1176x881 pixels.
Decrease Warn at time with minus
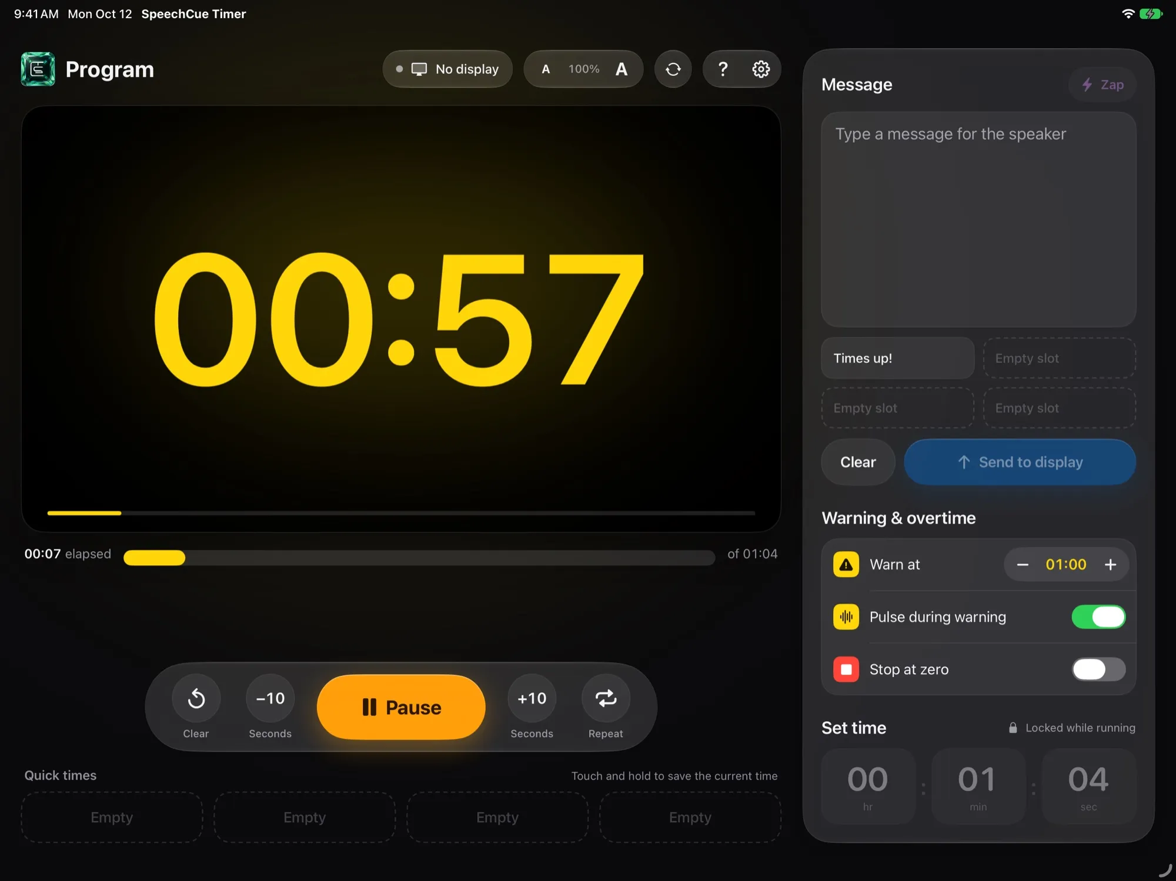click(1023, 564)
